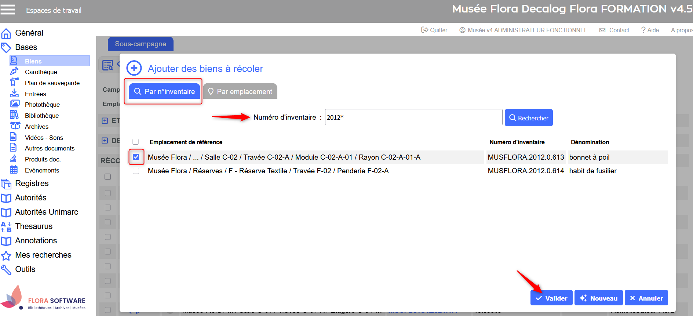
Task: Click the Registres icon
Action: tap(6, 184)
